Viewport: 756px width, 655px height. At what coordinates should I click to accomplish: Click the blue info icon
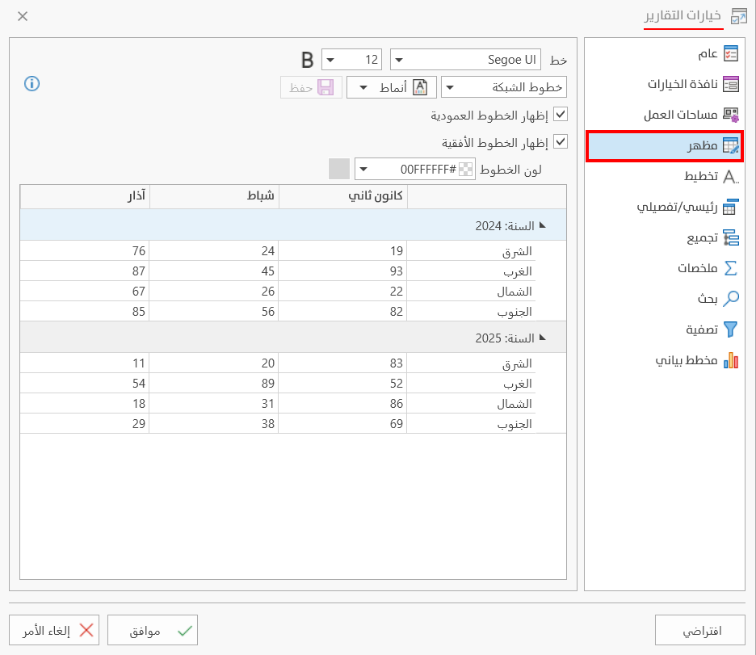coord(32,83)
